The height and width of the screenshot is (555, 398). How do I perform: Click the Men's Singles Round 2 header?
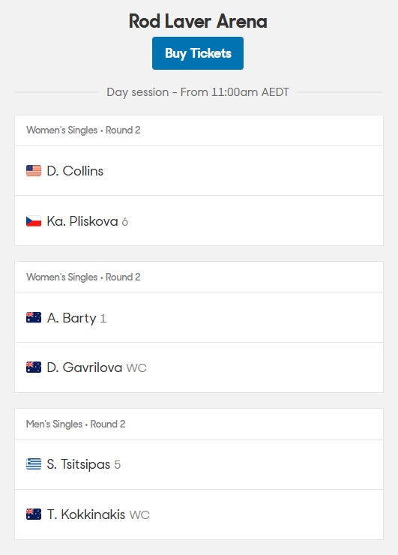76,424
